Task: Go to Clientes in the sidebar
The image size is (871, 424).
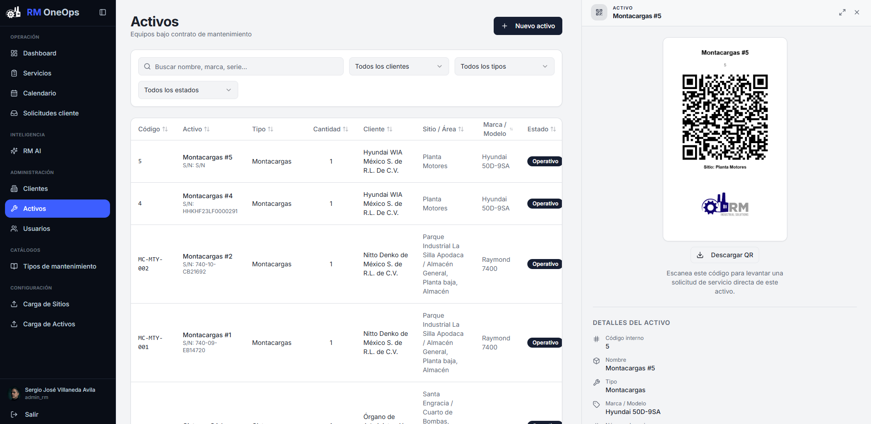Action: 57,189
